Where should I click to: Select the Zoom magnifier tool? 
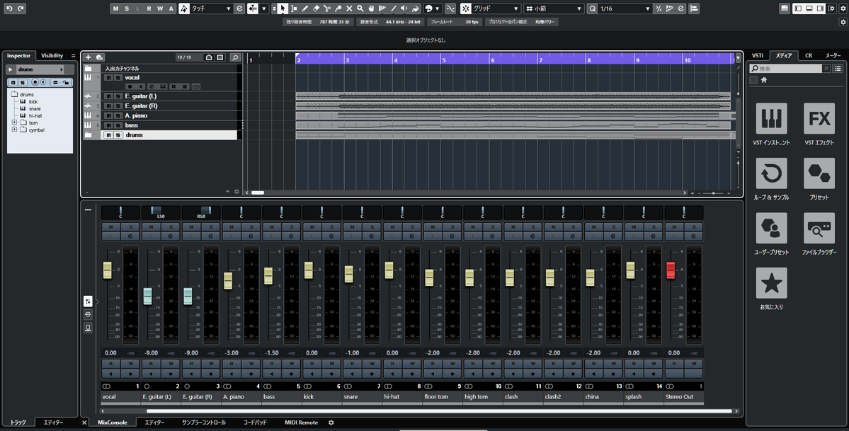coord(360,8)
